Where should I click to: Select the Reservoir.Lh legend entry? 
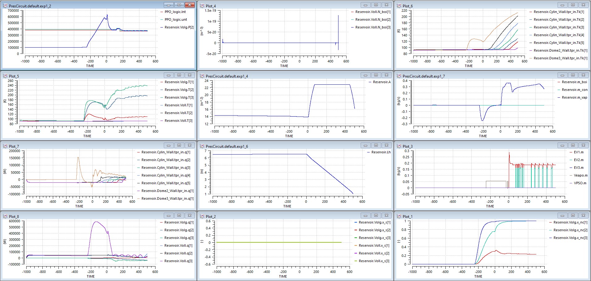[x=379, y=152]
